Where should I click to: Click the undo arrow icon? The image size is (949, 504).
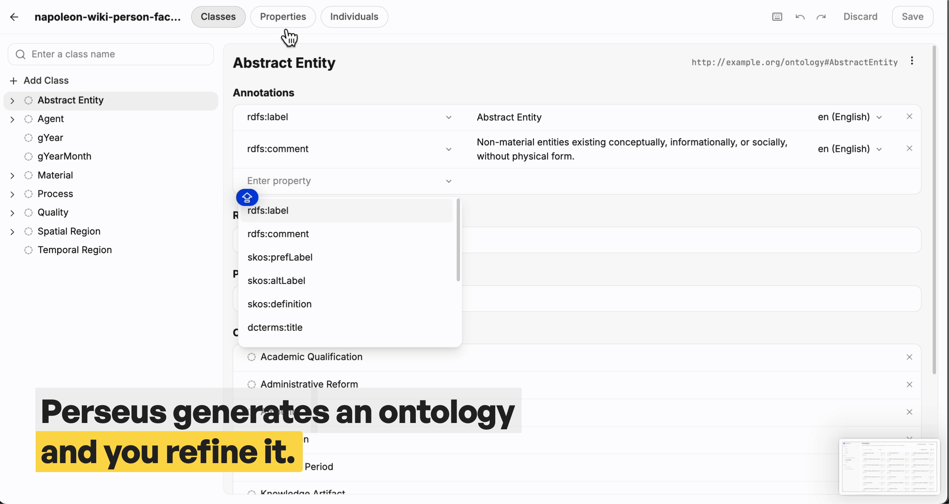(800, 17)
